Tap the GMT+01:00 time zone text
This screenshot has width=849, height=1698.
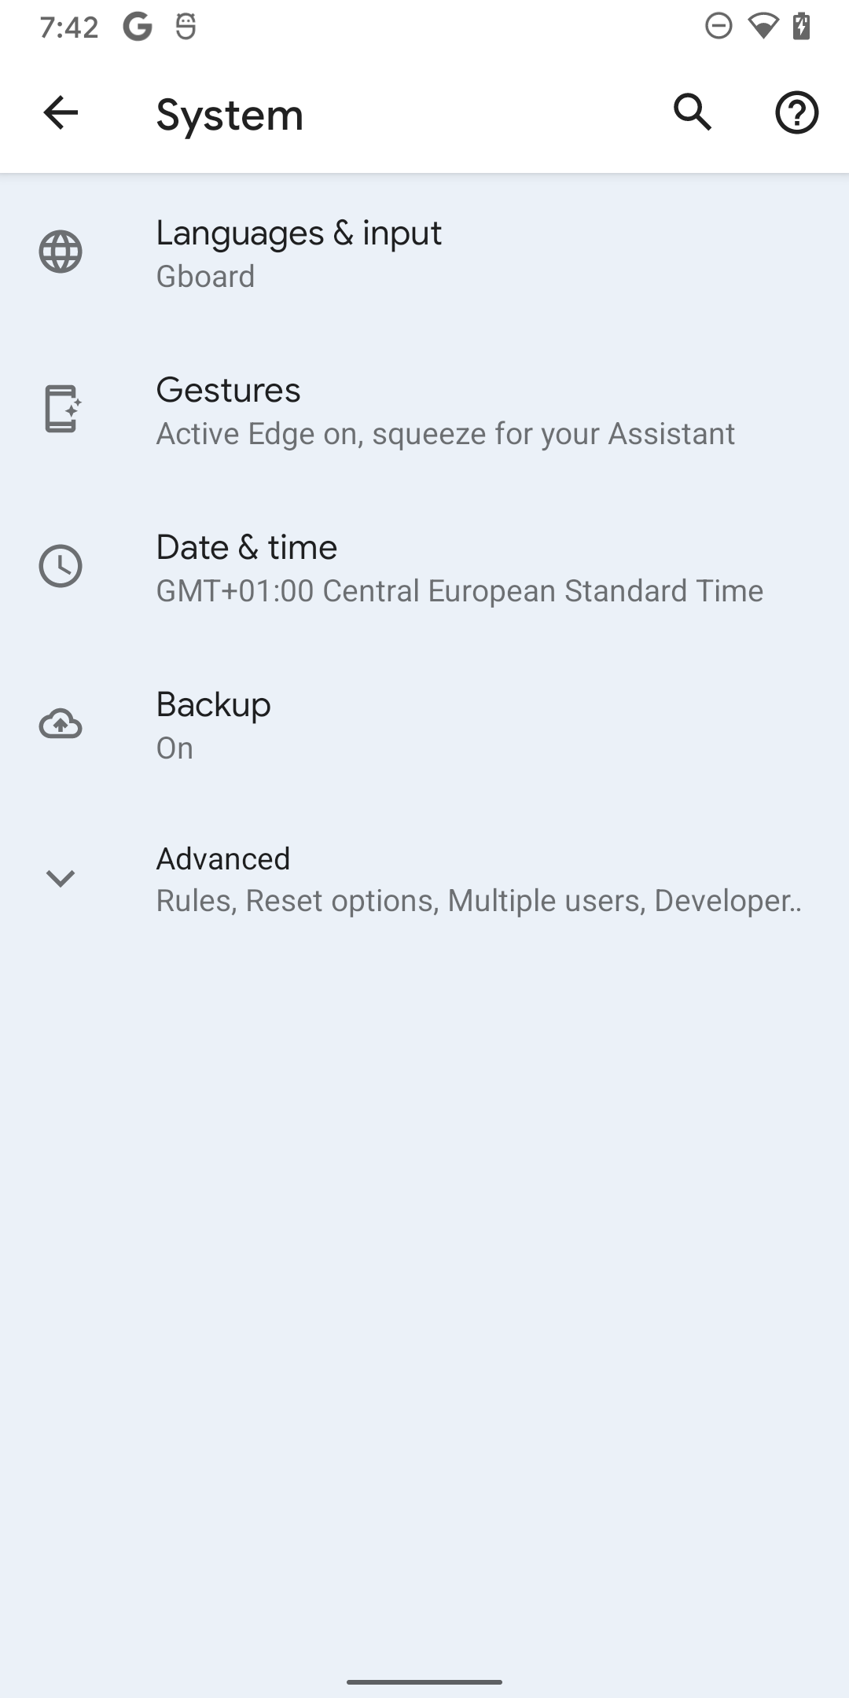(460, 591)
